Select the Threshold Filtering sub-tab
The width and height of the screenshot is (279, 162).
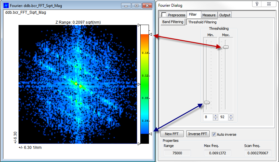pos(202,22)
